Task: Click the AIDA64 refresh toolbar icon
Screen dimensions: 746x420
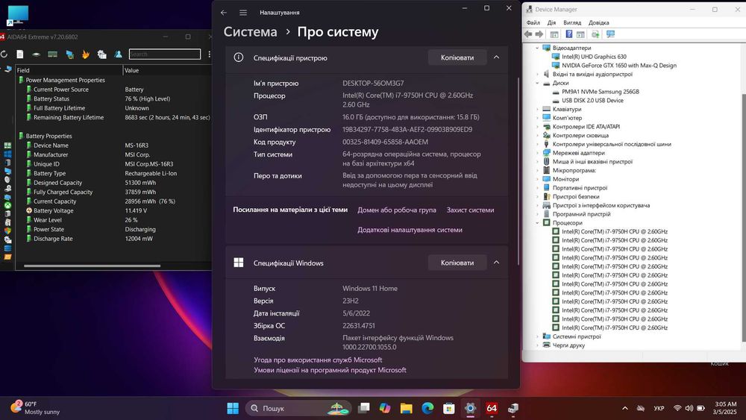Action: pyautogui.click(x=4, y=54)
